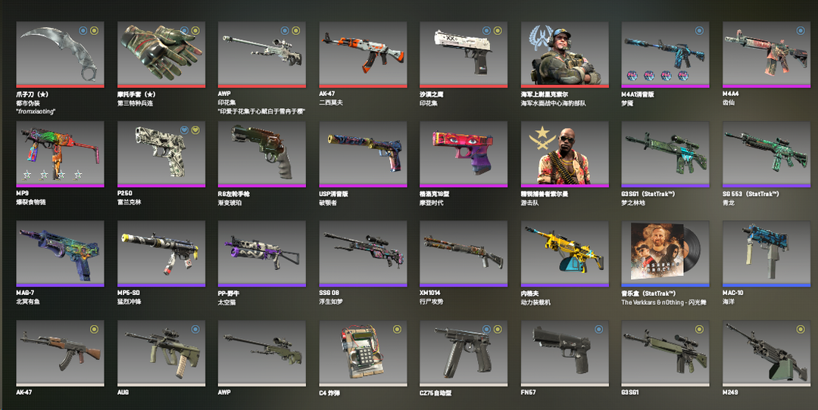818x410 pixels.
Task: Choose the orange and white AK-47 二西莫夫
Action: [363, 54]
